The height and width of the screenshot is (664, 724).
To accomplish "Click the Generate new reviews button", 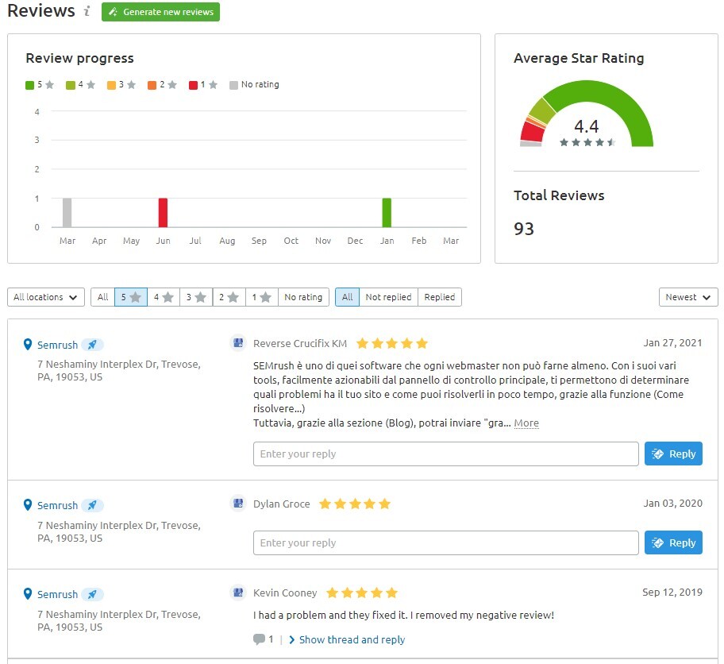I will [160, 12].
